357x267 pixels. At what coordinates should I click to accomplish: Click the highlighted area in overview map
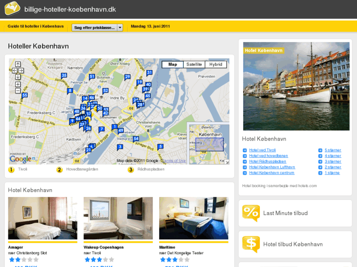210,145
